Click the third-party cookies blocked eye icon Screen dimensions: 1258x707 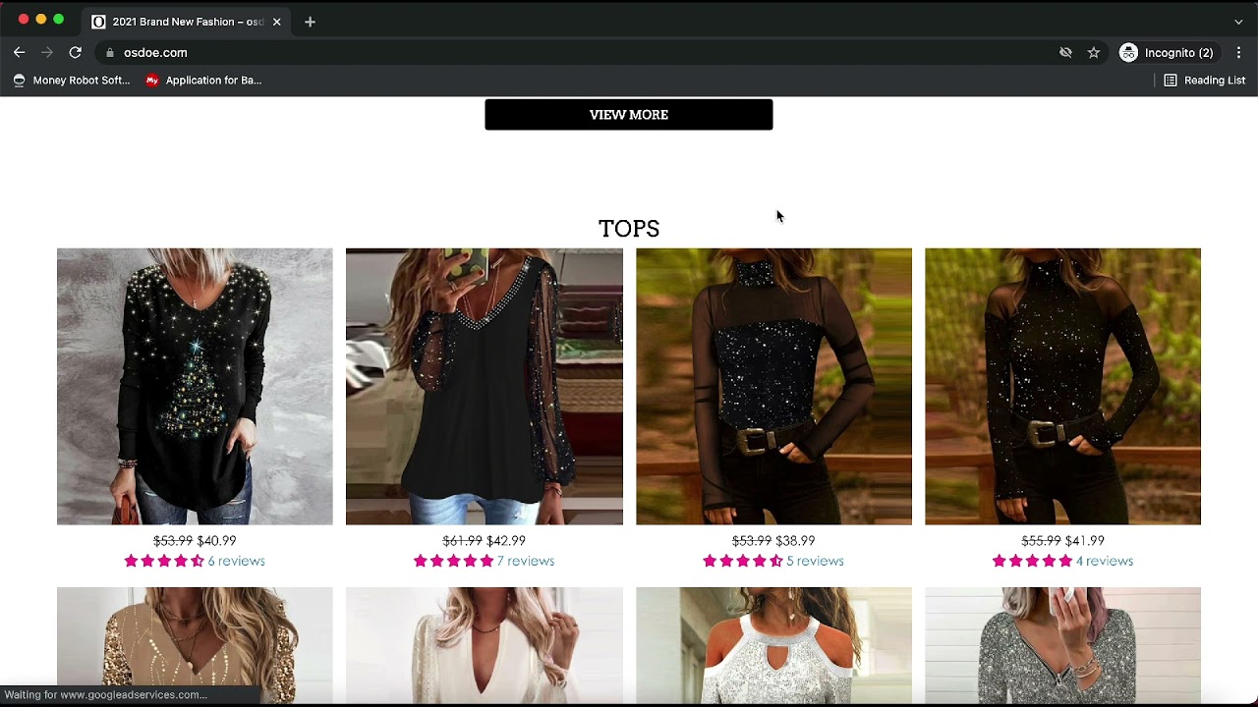[x=1065, y=53]
